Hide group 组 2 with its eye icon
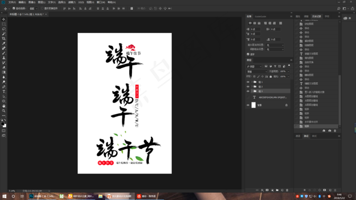The height and width of the screenshot is (200, 356). pyautogui.click(x=248, y=86)
